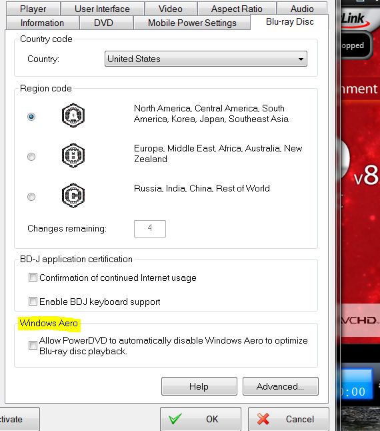Open Mobile Power Settings tab
The image size is (380, 431).
[x=192, y=23]
